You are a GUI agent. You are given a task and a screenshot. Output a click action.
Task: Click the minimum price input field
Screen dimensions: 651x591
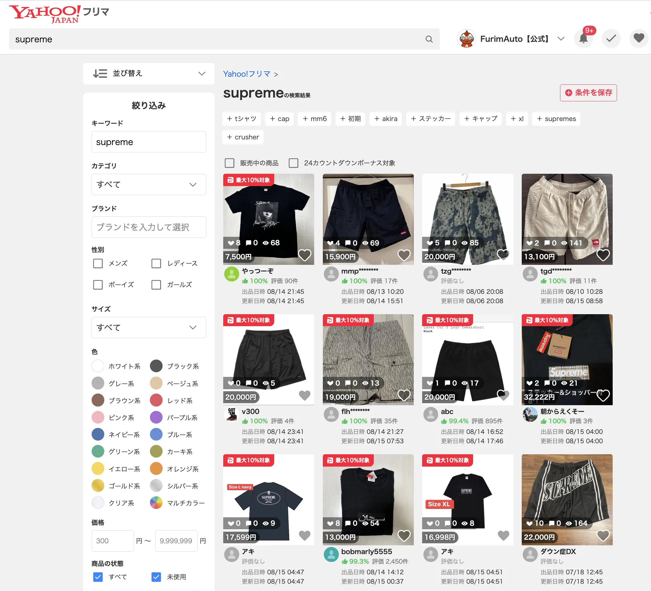(113, 541)
